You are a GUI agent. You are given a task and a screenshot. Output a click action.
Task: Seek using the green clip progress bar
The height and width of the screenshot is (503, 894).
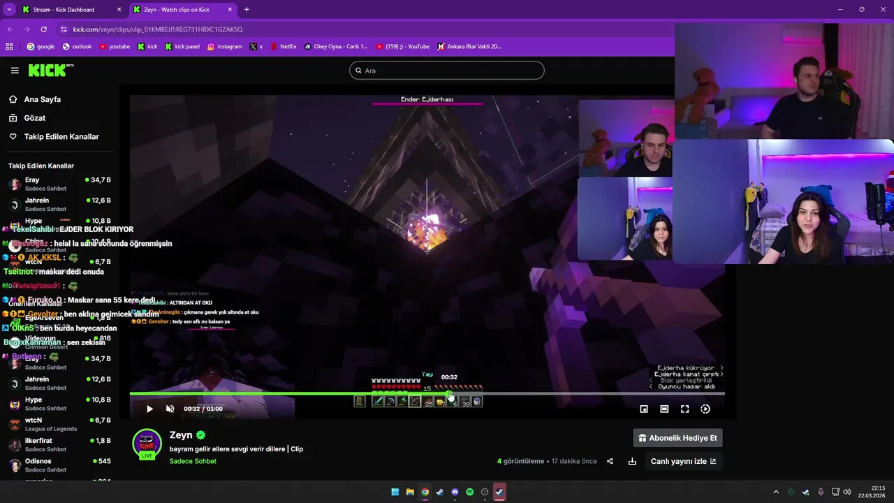[427, 395]
